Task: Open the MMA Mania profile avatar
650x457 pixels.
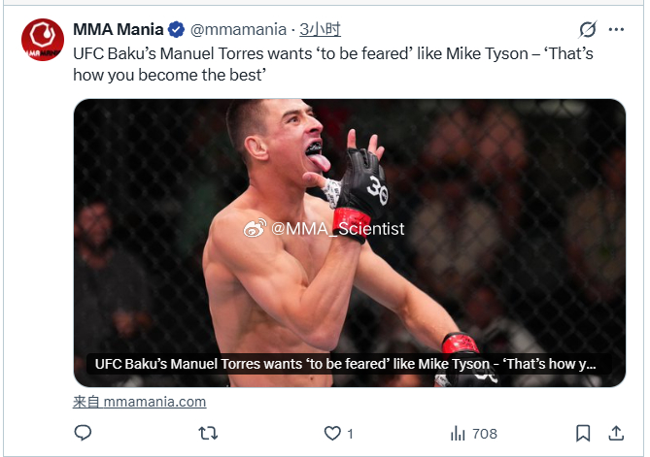Action: pos(43,40)
